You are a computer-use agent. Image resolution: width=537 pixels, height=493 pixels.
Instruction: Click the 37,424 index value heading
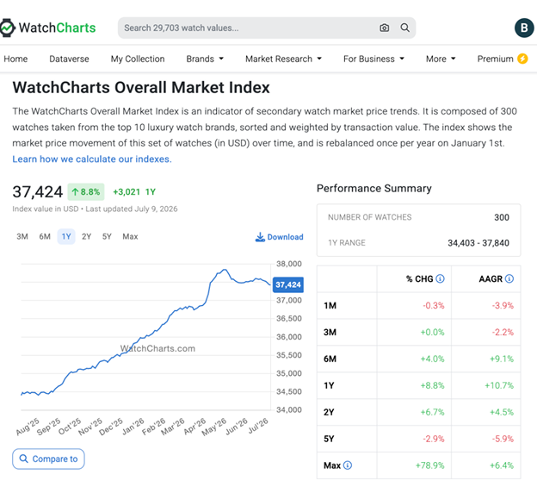[38, 192]
